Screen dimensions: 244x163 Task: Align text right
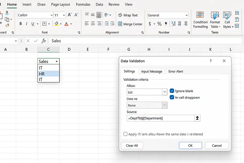click(x=99, y=24)
